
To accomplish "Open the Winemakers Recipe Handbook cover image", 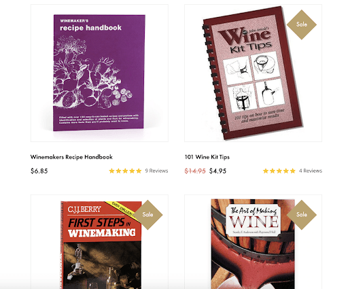I will 99,73.
